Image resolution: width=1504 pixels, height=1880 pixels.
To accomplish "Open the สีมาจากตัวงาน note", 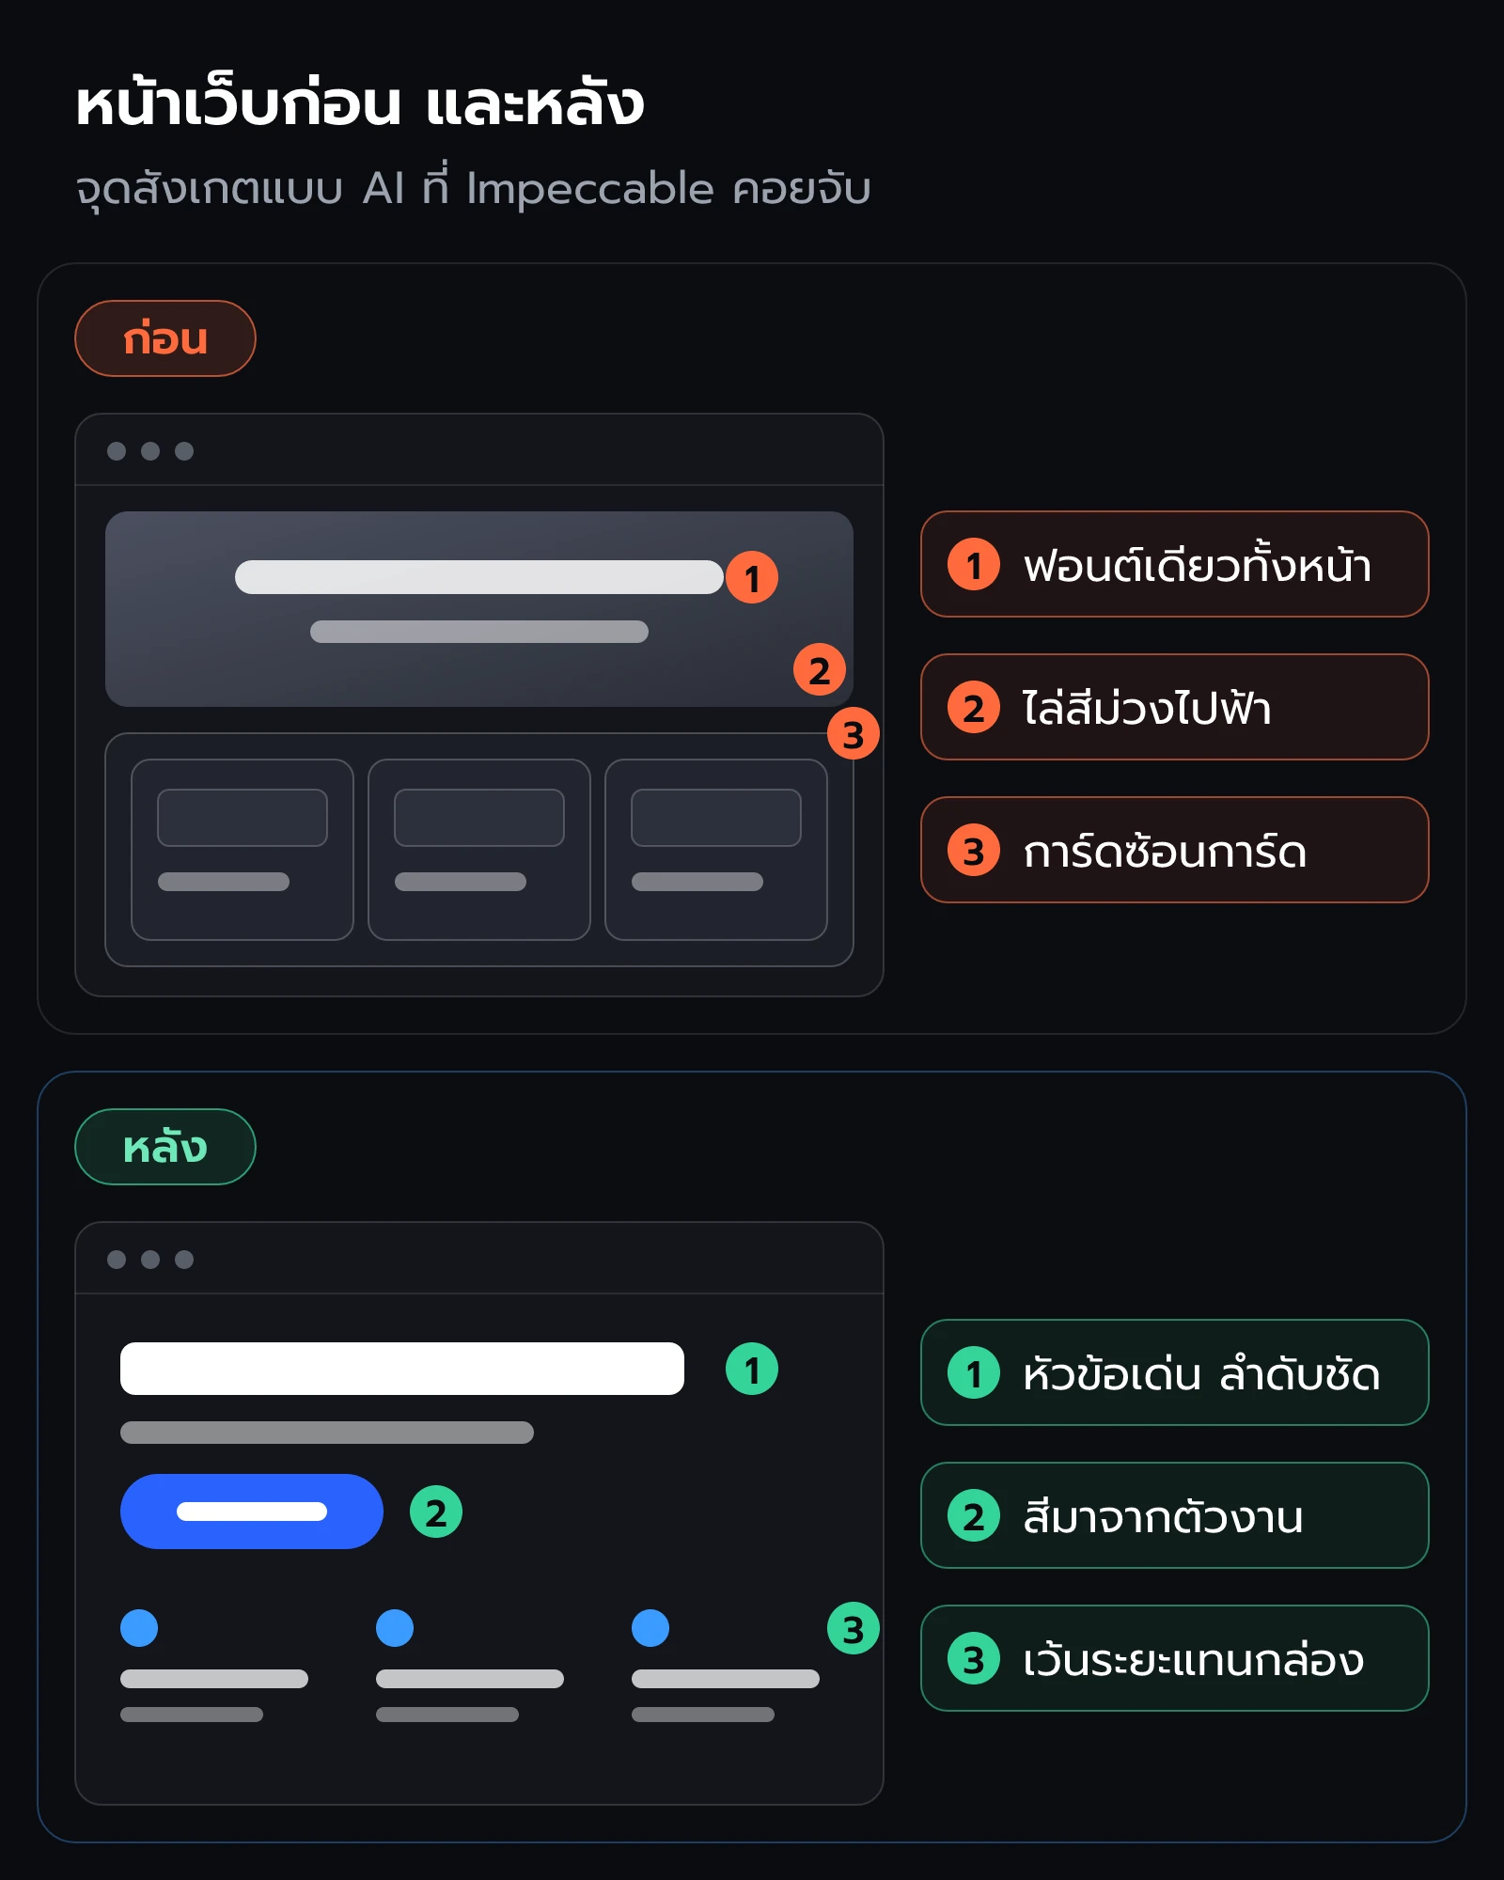I will [1175, 1515].
